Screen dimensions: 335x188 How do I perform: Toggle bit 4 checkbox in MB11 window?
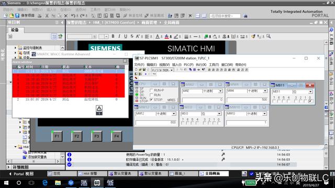tap(288, 101)
